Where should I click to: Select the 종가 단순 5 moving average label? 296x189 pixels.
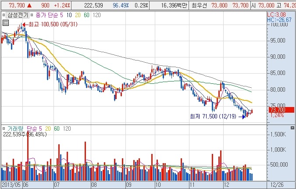49,15
